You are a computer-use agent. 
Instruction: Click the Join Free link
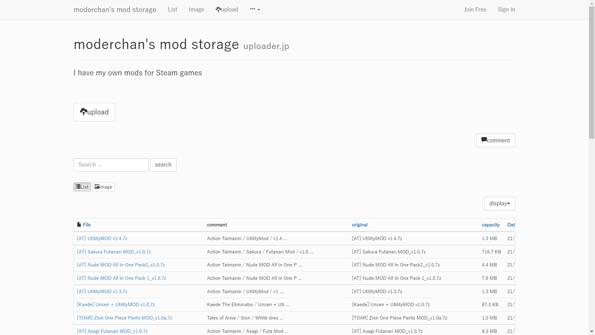pyautogui.click(x=475, y=10)
